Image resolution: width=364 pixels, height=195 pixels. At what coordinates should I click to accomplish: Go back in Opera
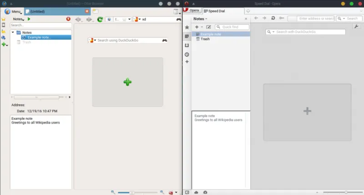coord(256,18)
